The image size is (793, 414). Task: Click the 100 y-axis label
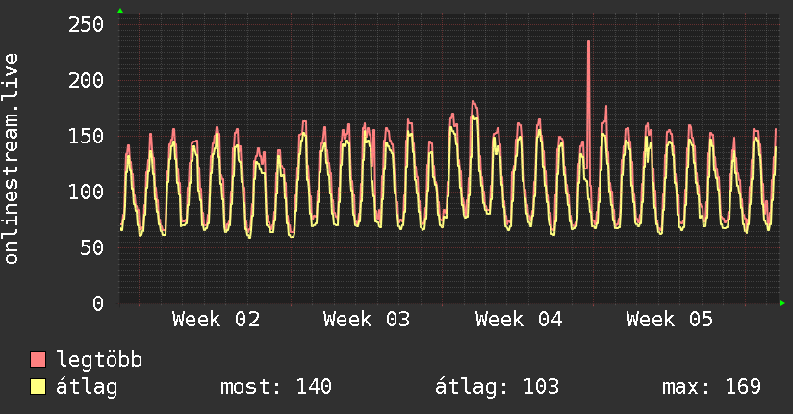pos(85,192)
